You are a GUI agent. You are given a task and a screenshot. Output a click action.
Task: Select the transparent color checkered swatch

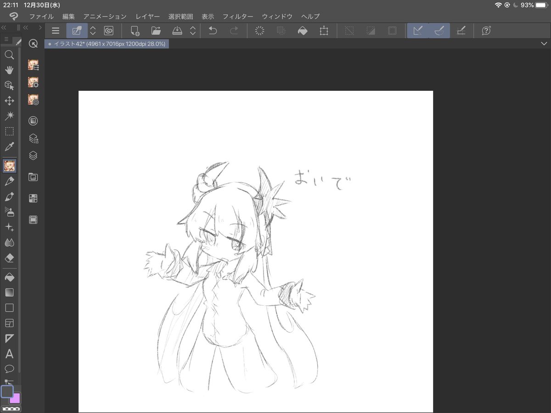point(11,408)
